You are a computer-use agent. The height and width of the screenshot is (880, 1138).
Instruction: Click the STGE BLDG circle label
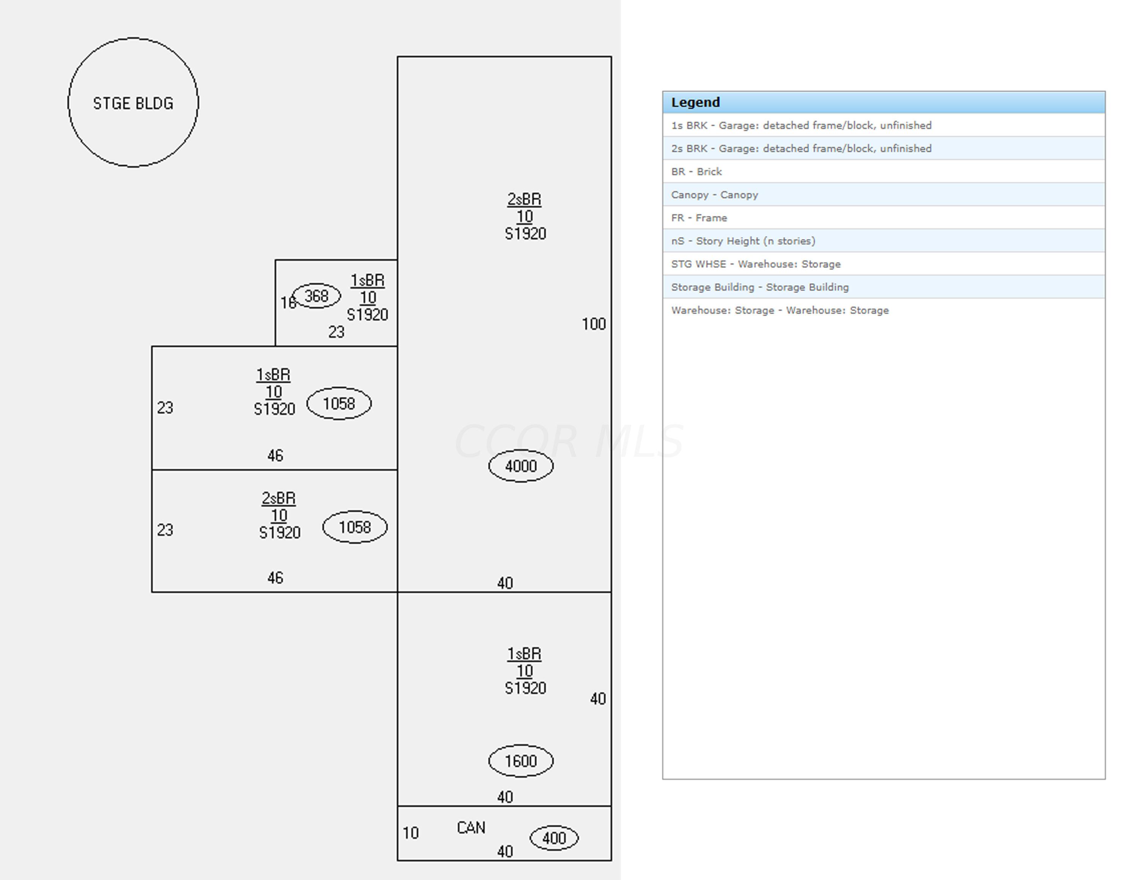(133, 103)
